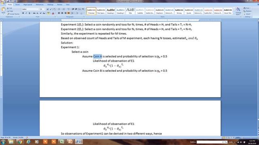This screenshot has height=145, width=259.
Task: Click the numbering list icon
Action: point(64,9)
